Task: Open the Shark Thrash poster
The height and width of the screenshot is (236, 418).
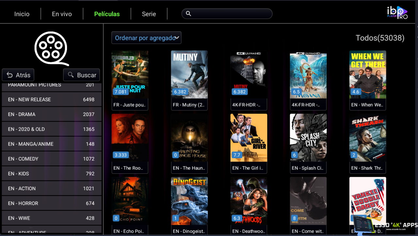Action: tap(368, 138)
